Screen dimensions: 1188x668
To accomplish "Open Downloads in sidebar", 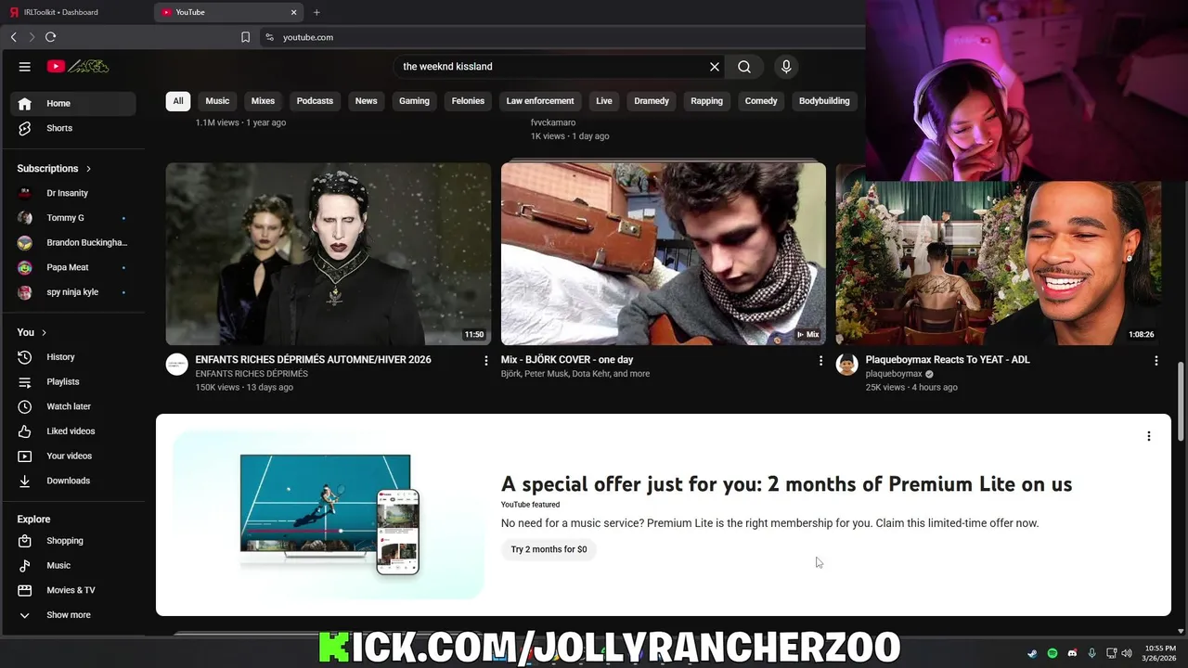I will (x=73, y=481).
